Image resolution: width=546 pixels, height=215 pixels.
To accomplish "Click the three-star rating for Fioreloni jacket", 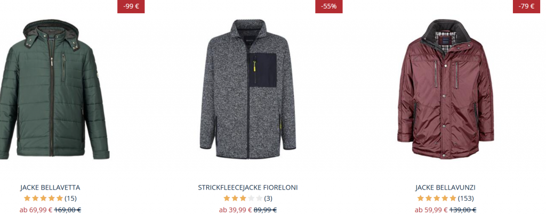I will click(x=243, y=199).
